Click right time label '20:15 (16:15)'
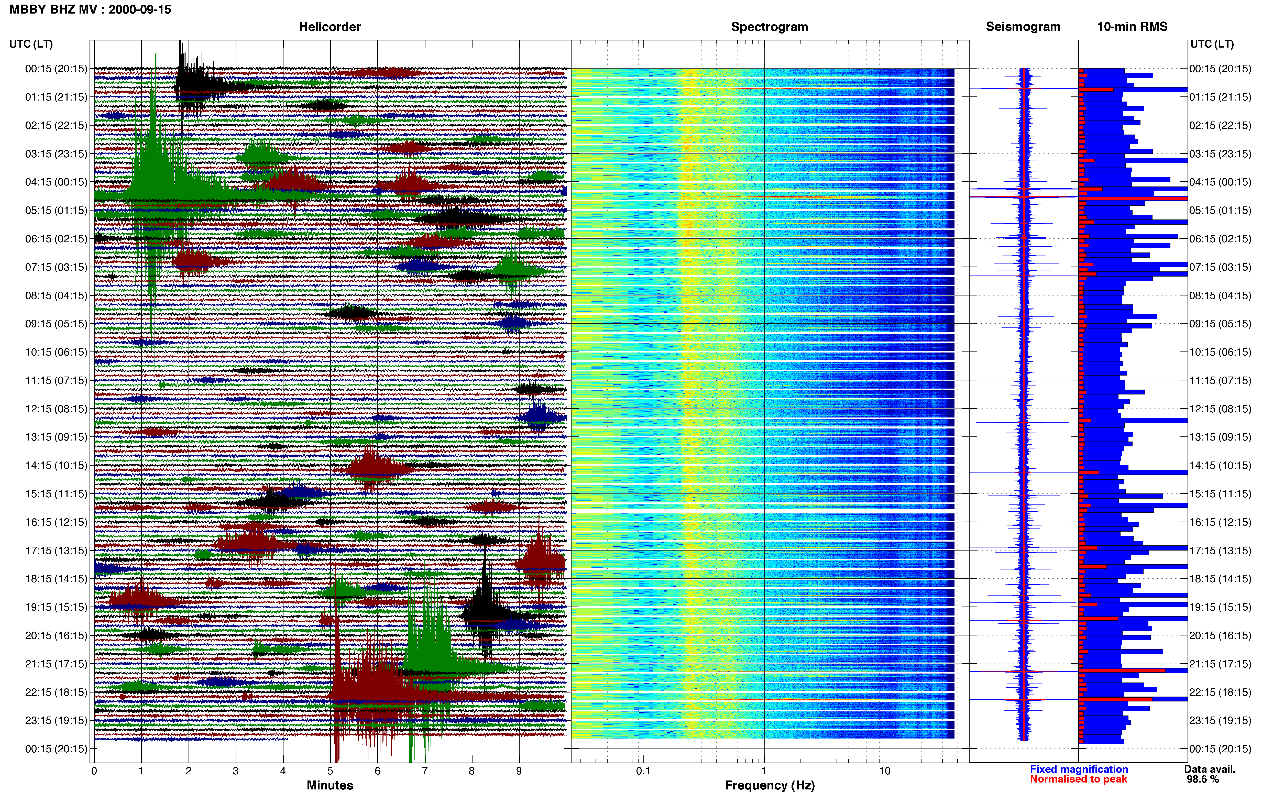Screen dimensions: 1284x803 [x=1220, y=635]
